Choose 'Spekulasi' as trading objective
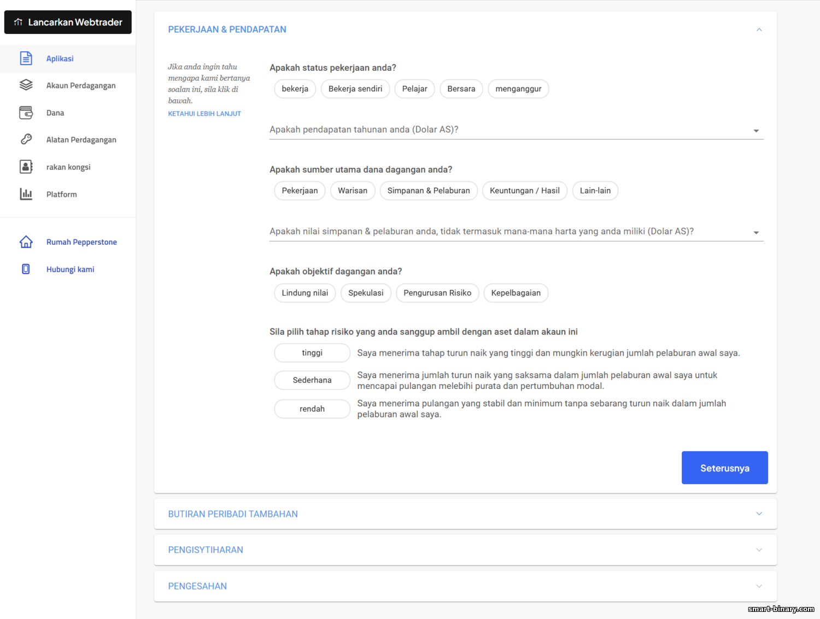Image resolution: width=820 pixels, height=619 pixels. coord(366,293)
